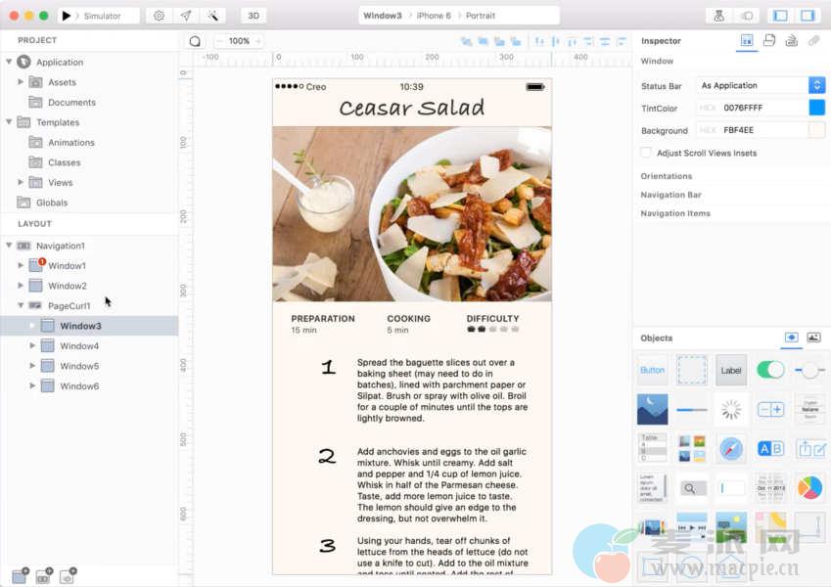Click the Run play button
This screenshot has width=831, height=587.
point(67,16)
